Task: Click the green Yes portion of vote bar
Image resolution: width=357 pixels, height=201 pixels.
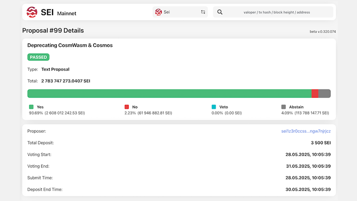Action: tap(169, 93)
